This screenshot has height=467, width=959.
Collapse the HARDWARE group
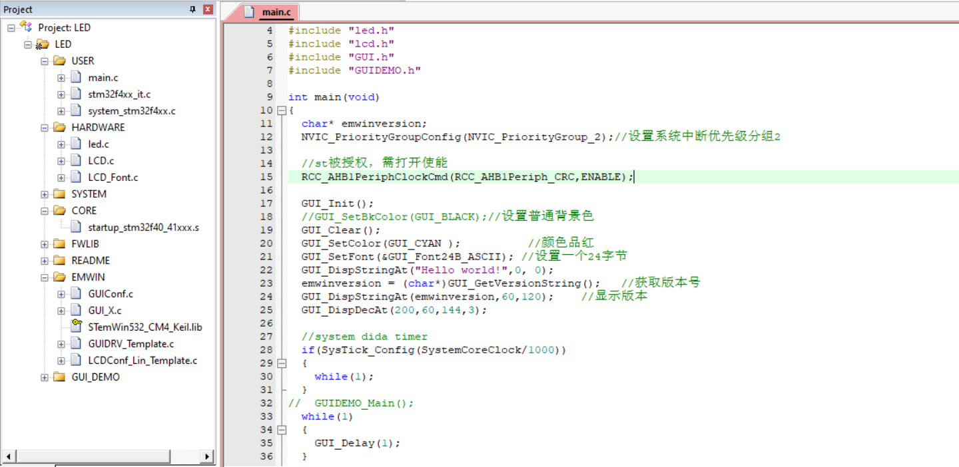(45, 128)
